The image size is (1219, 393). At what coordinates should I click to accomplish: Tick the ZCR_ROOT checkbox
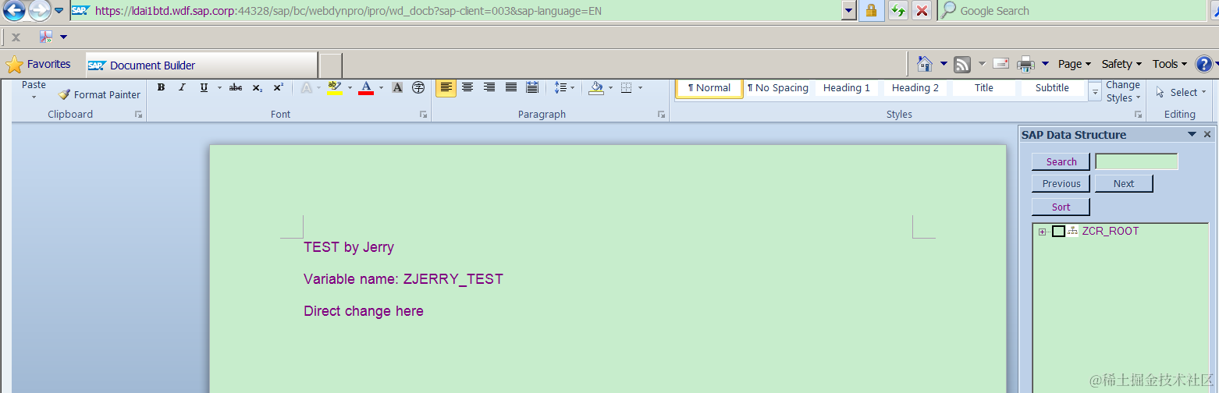(x=1058, y=231)
